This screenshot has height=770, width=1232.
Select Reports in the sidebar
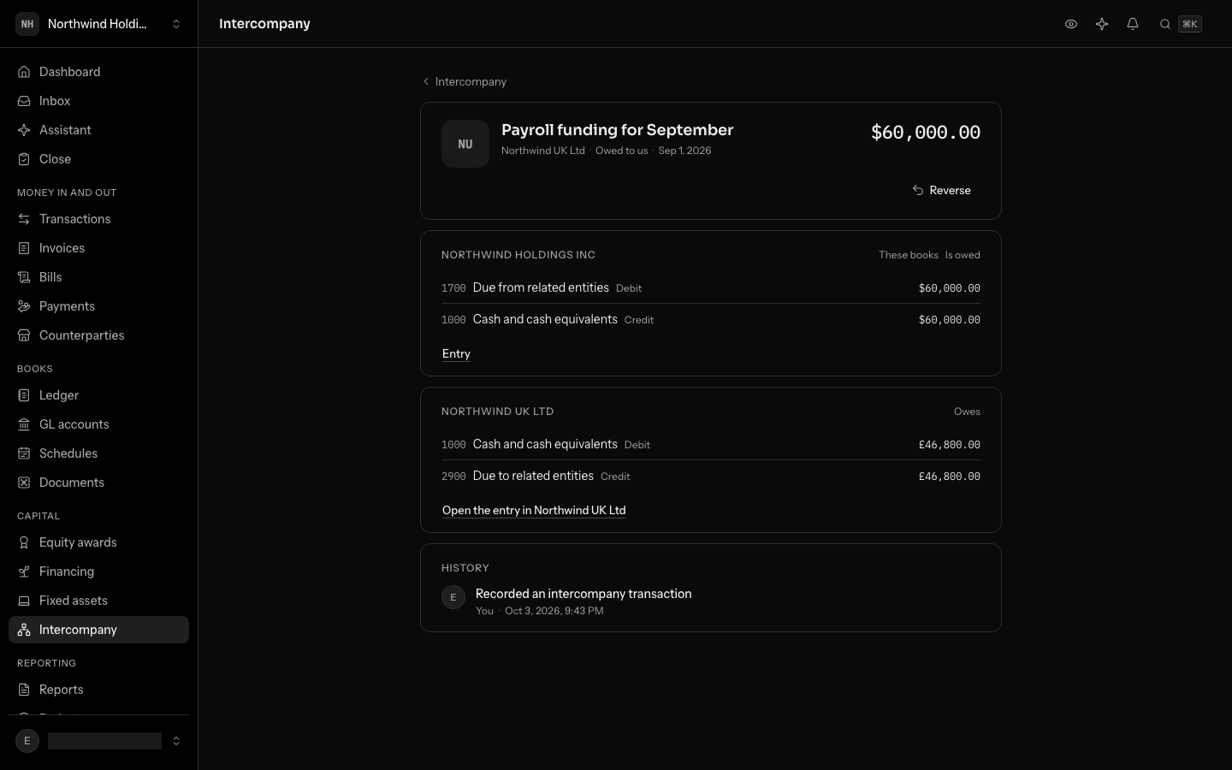[x=98, y=690]
